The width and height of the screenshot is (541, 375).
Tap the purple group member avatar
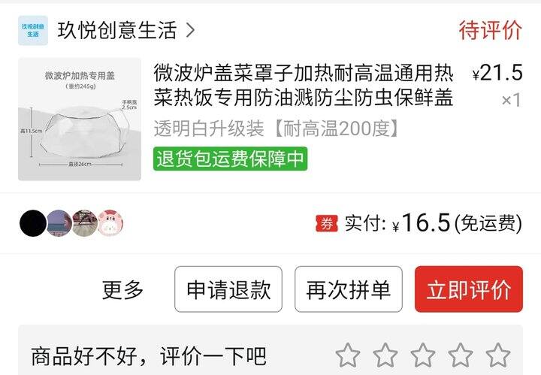tap(59, 223)
